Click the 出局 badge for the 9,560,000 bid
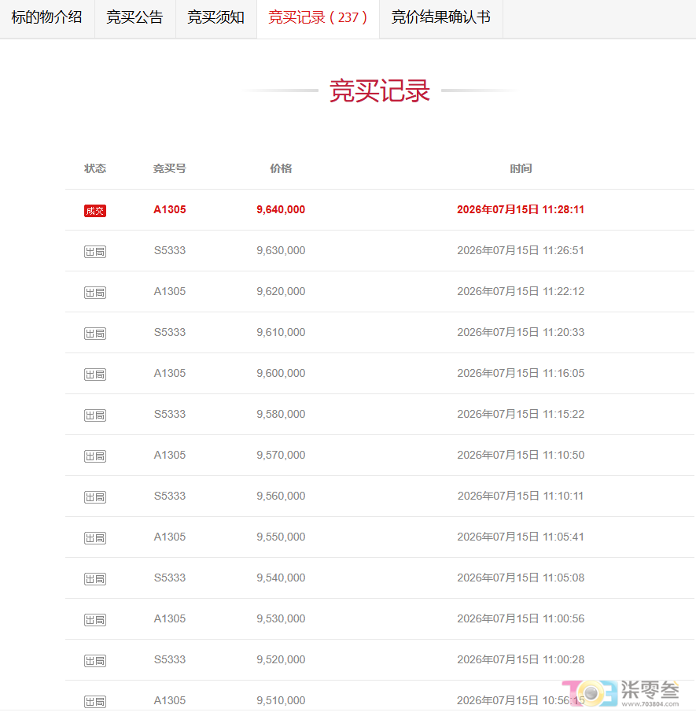The width and height of the screenshot is (696, 716). pyautogui.click(x=95, y=497)
